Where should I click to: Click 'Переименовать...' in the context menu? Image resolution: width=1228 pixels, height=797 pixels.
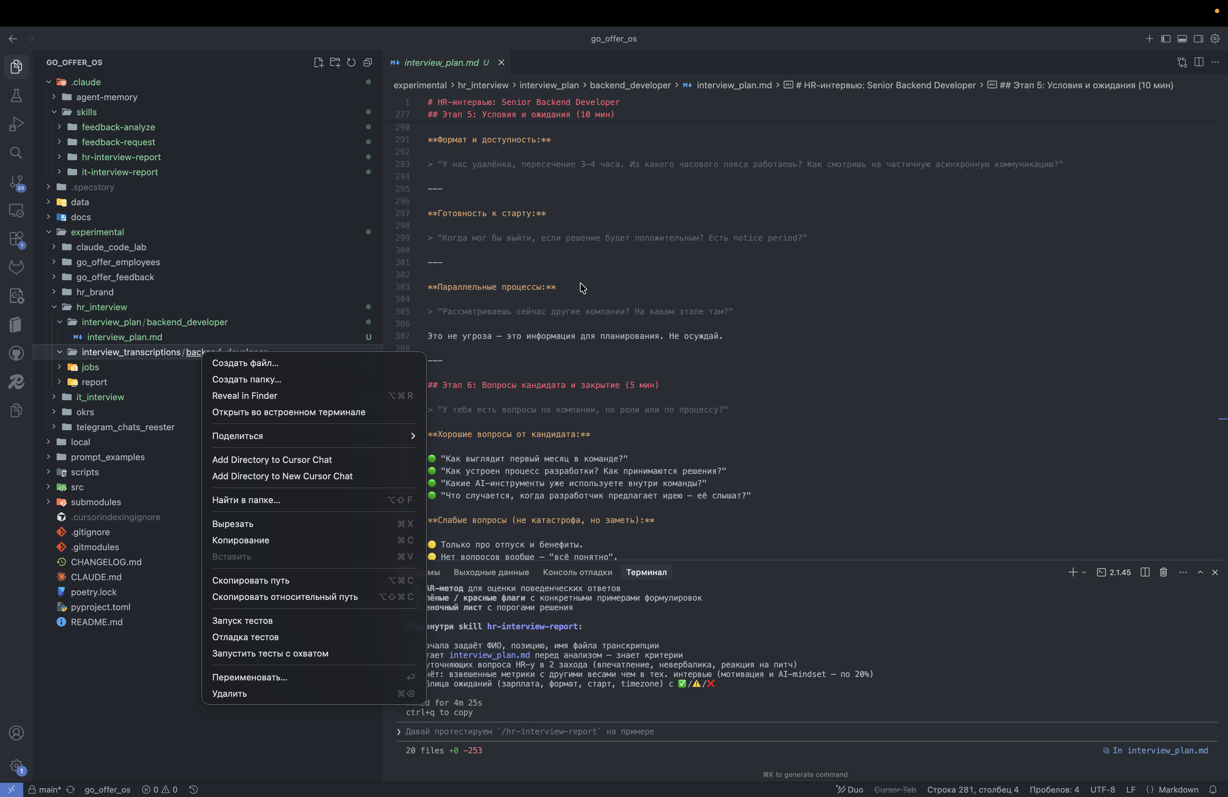point(250,677)
